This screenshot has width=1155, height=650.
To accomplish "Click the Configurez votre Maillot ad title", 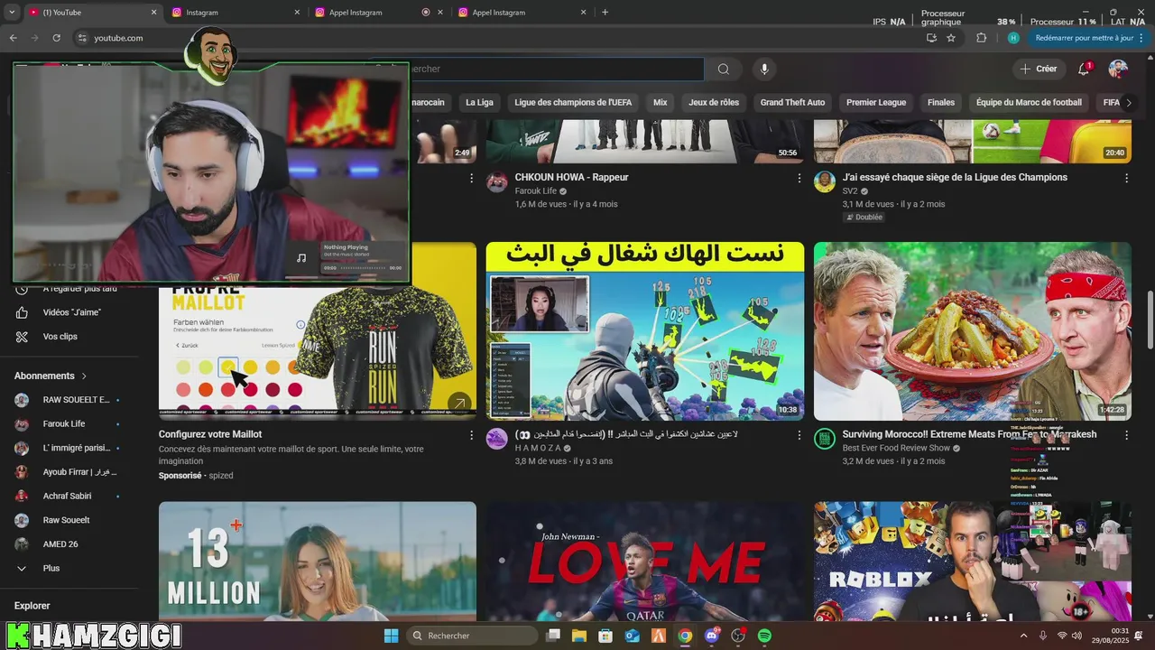I will [x=210, y=434].
